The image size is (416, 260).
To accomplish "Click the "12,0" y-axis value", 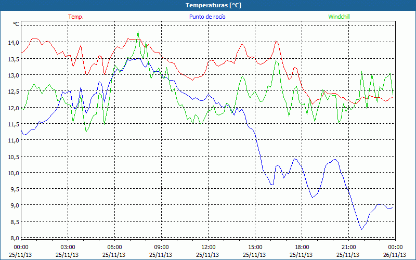I will click(x=14, y=108).
